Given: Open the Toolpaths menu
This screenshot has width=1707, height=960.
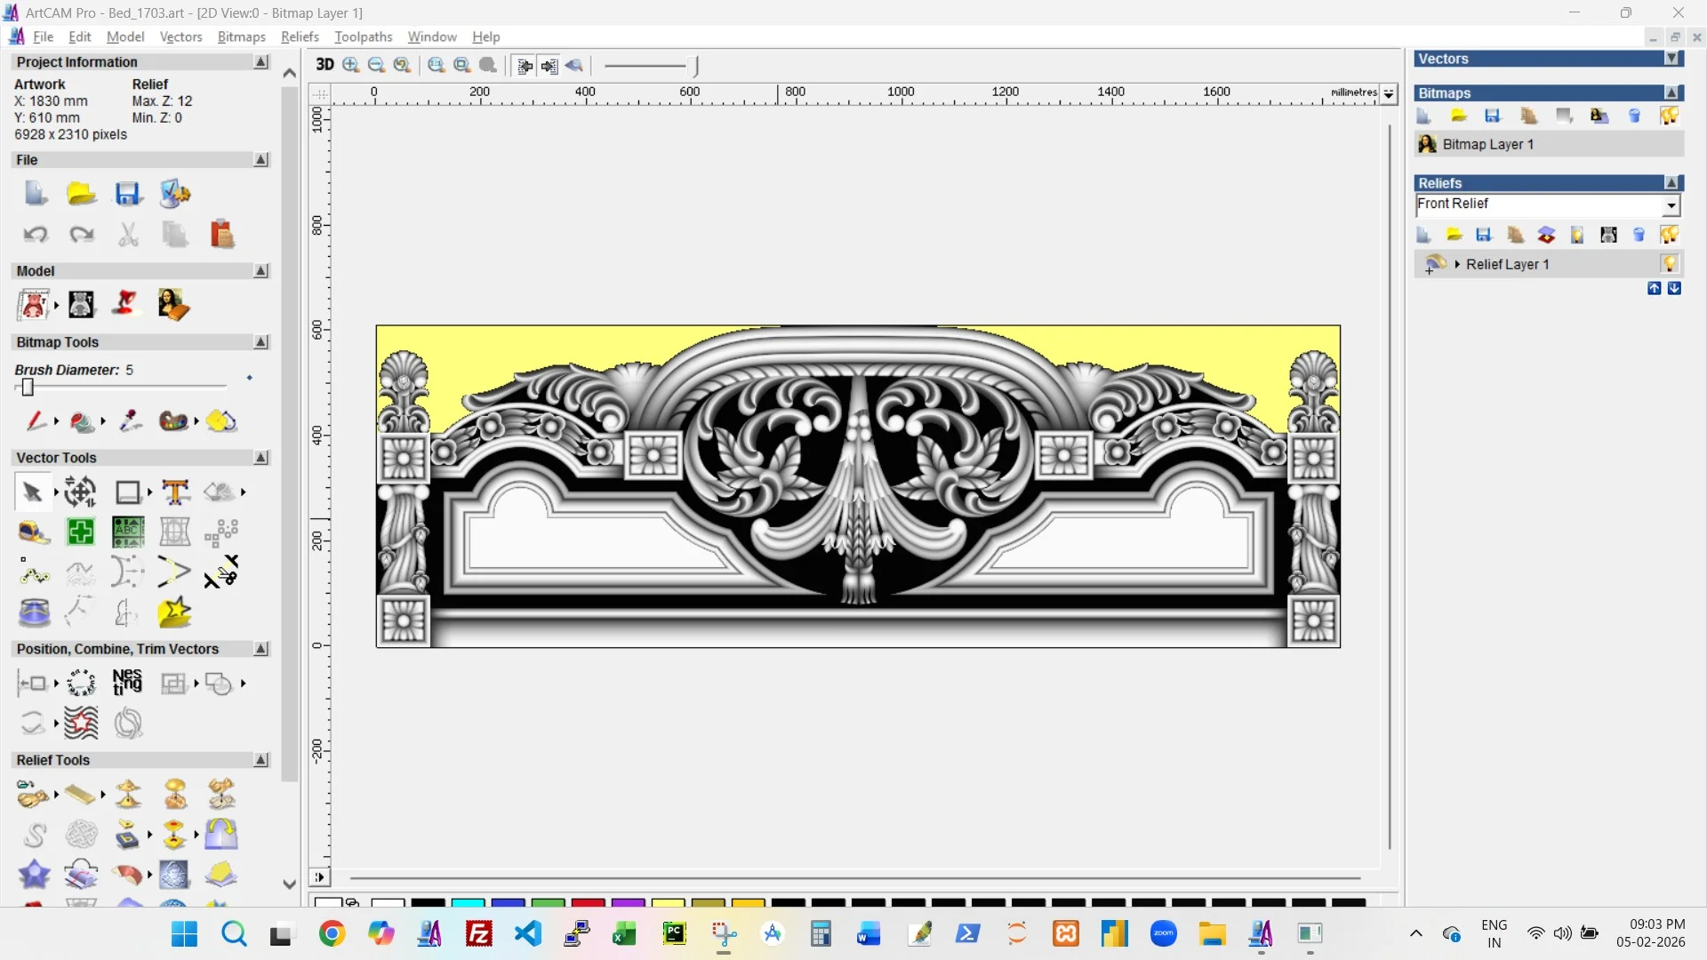Looking at the screenshot, I should 363,36.
